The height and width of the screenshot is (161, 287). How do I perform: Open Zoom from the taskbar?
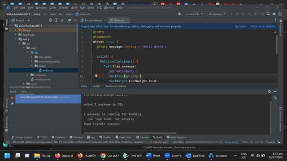(x=173, y=156)
